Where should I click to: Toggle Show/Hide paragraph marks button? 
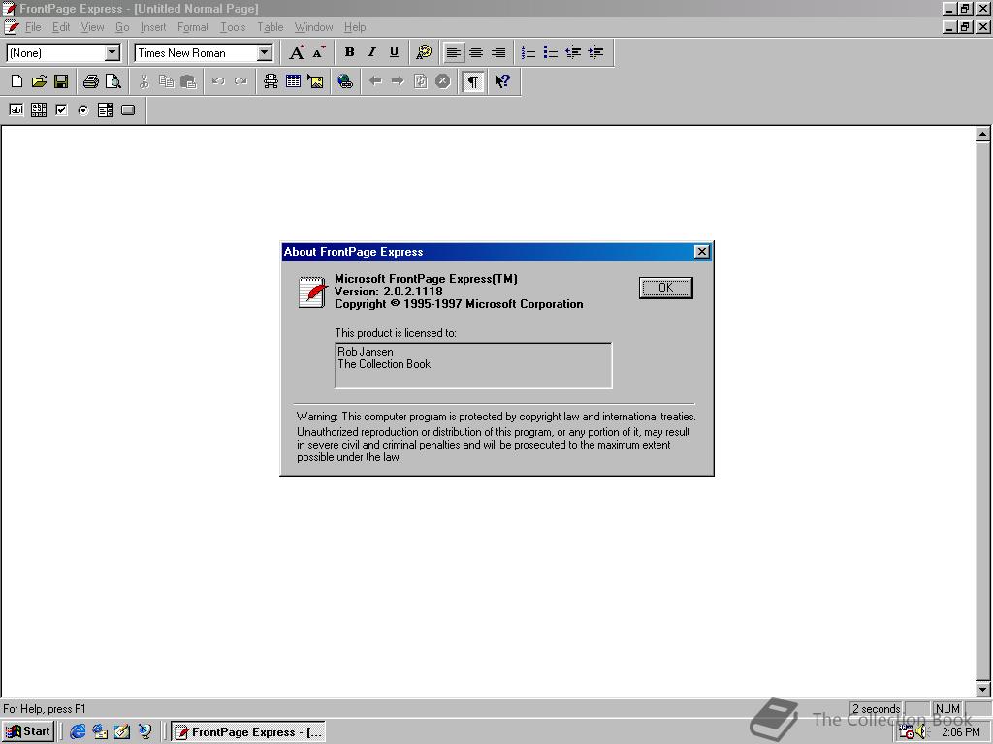click(x=473, y=81)
